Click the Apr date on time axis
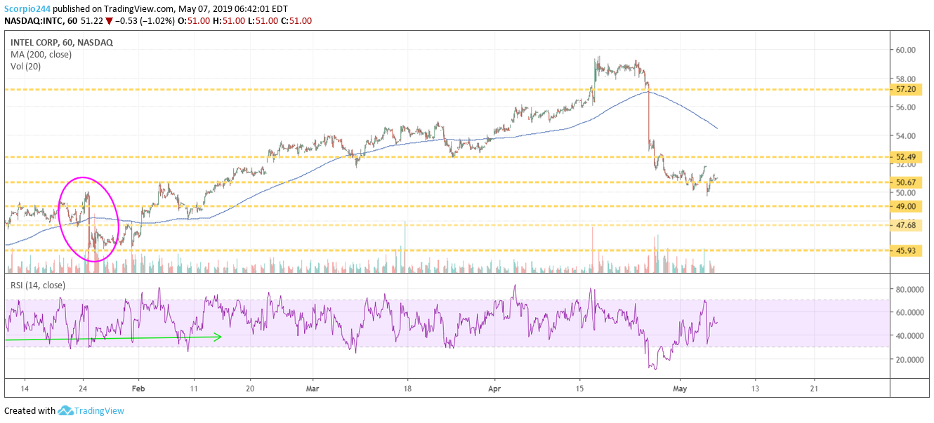 pos(494,387)
